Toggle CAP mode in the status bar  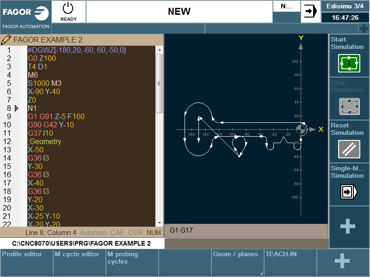click(117, 233)
